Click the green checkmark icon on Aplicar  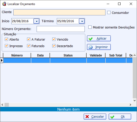[x=91, y=39]
